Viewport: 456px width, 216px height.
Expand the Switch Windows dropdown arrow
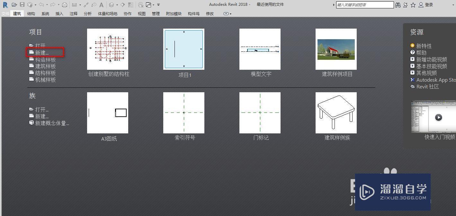click(153, 4)
